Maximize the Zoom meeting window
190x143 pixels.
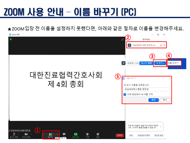[x=158, y=35]
